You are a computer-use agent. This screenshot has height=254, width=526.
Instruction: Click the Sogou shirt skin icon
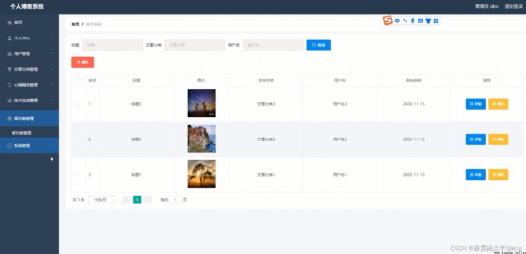pos(428,21)
